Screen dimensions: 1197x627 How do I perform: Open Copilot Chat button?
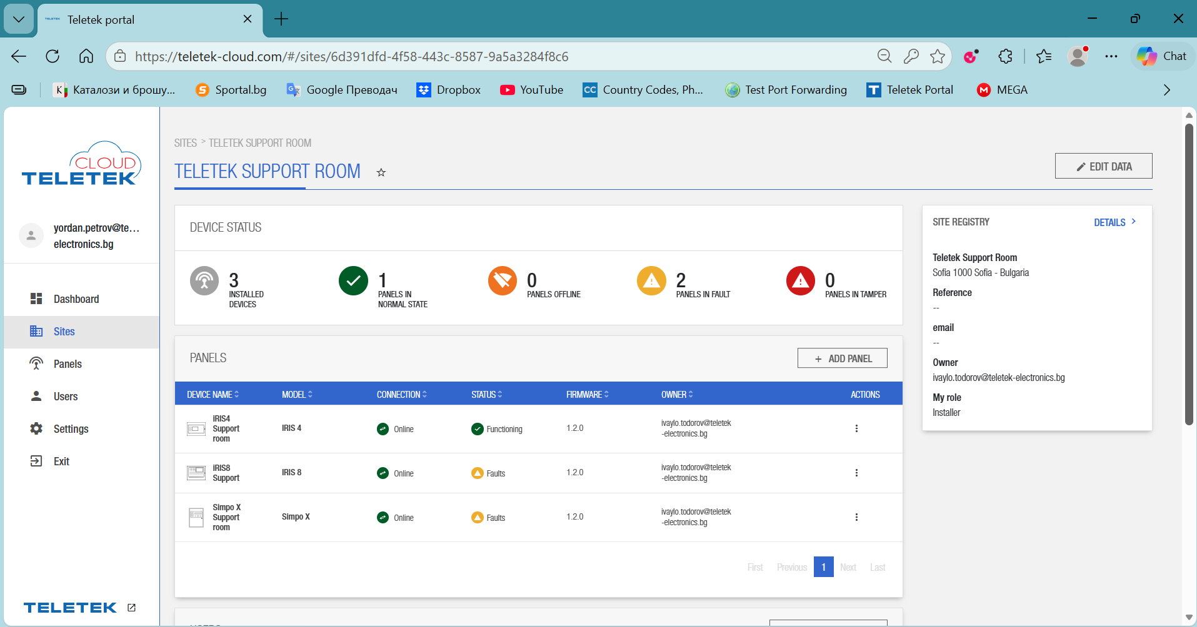click(1162, 56)
